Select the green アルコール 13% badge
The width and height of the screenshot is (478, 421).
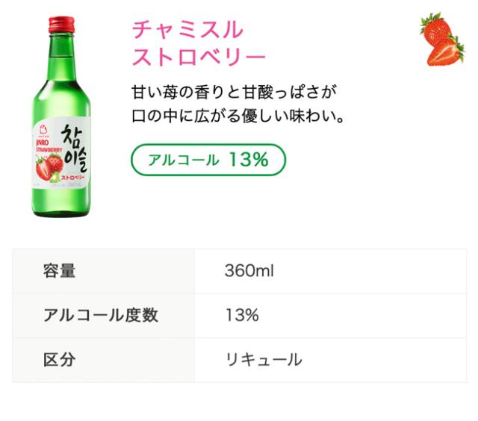[x=208, y=160]
